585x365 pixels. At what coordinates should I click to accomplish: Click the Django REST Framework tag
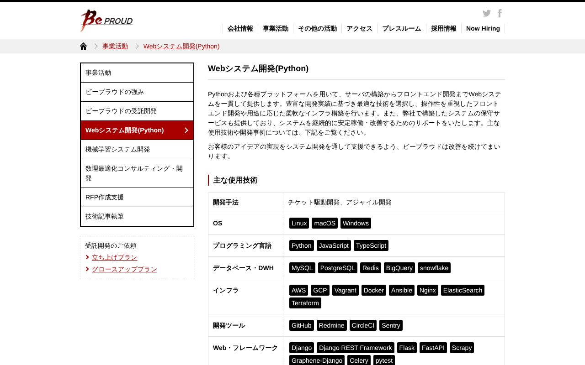click(x=356, y=348)
